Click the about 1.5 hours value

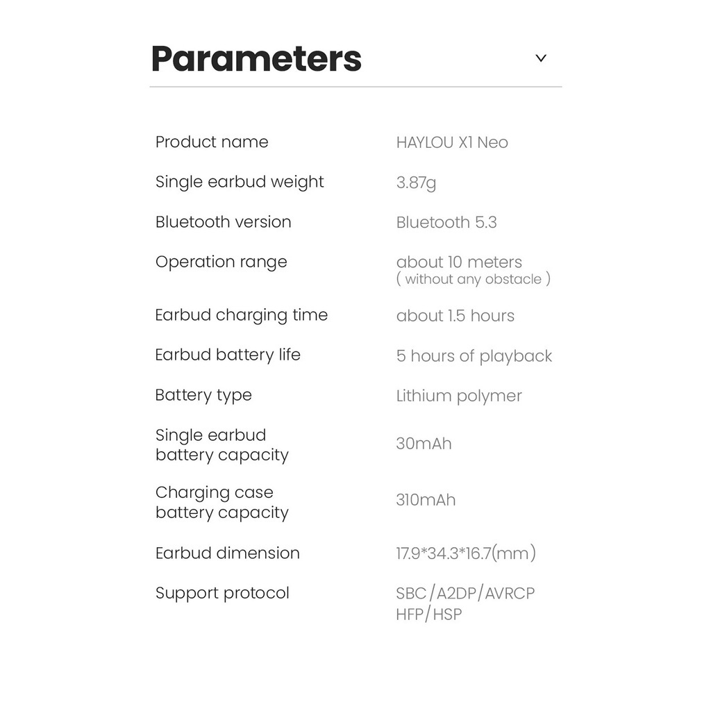(455, 316)
